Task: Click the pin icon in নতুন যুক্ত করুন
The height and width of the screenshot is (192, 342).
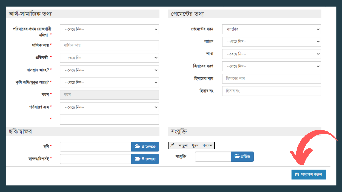Action: pos(173,145)
